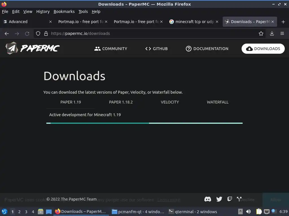Open the File menu

5,12
